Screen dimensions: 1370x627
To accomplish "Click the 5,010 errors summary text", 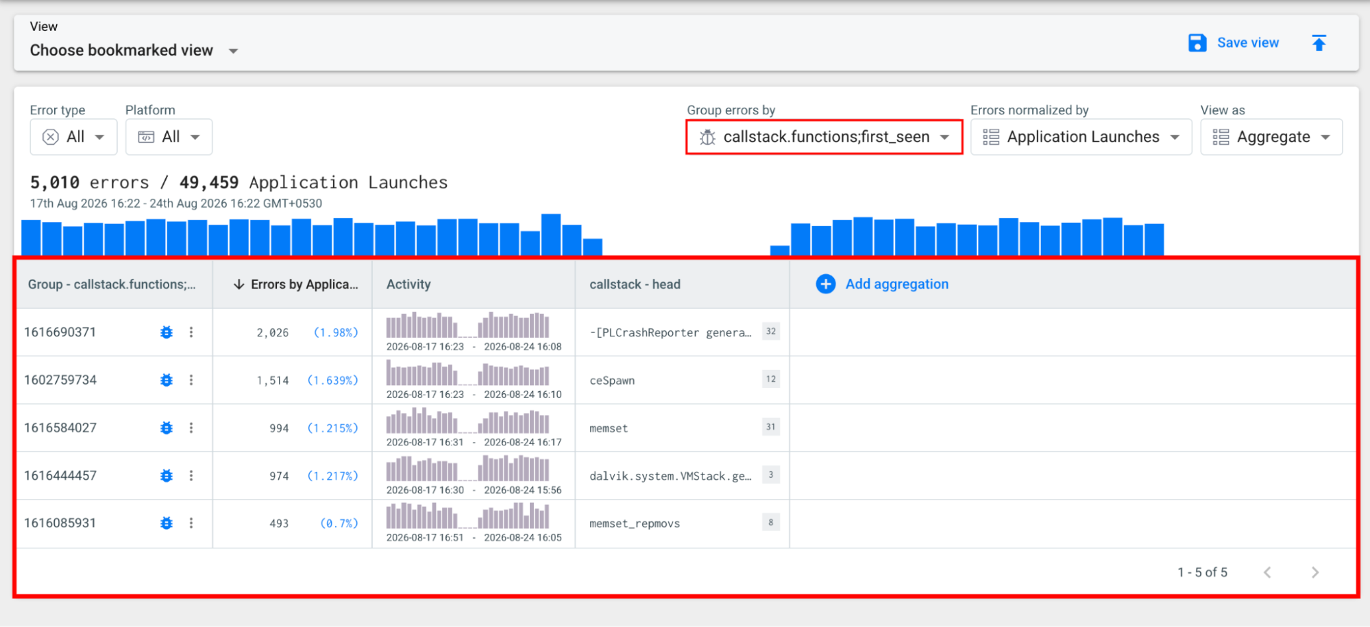I will [x=89, y=182].
